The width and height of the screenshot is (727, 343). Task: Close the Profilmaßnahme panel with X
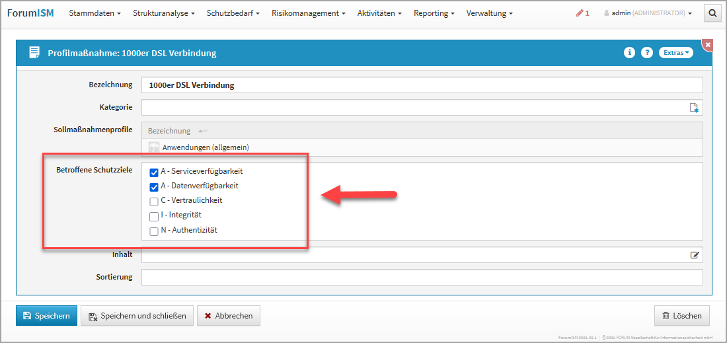click(x=708, y=44)
